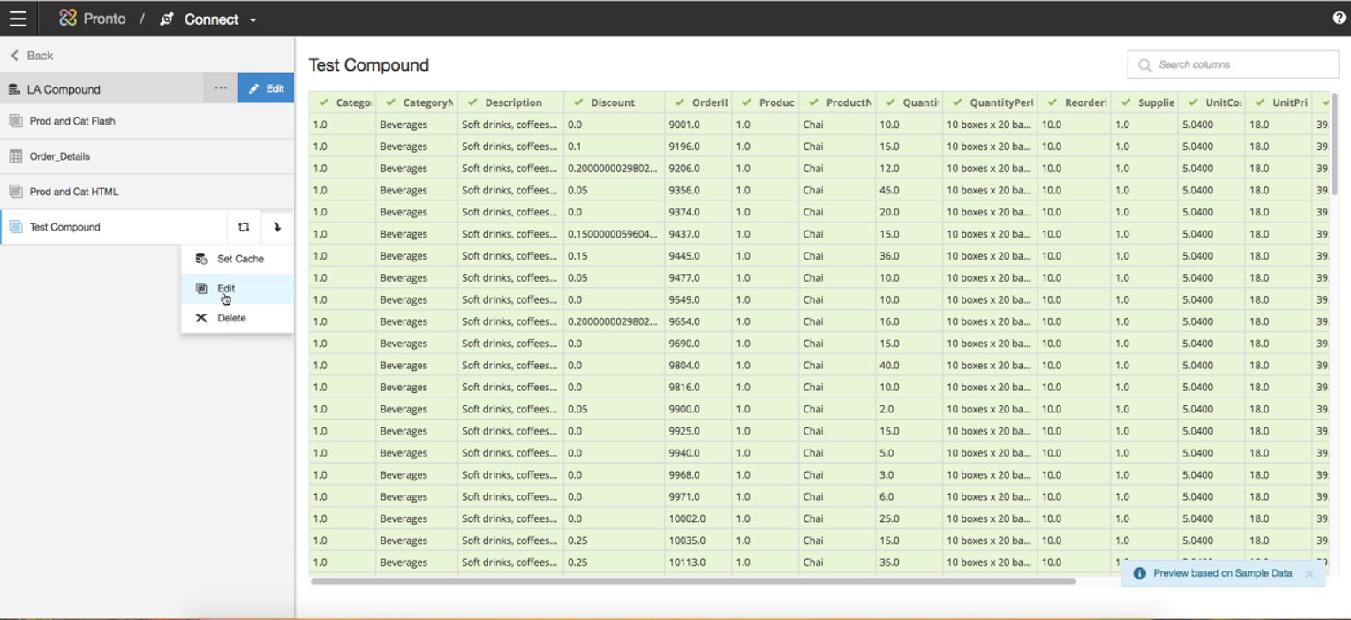Choose Delete from the context menu

[x=231, y=318]
